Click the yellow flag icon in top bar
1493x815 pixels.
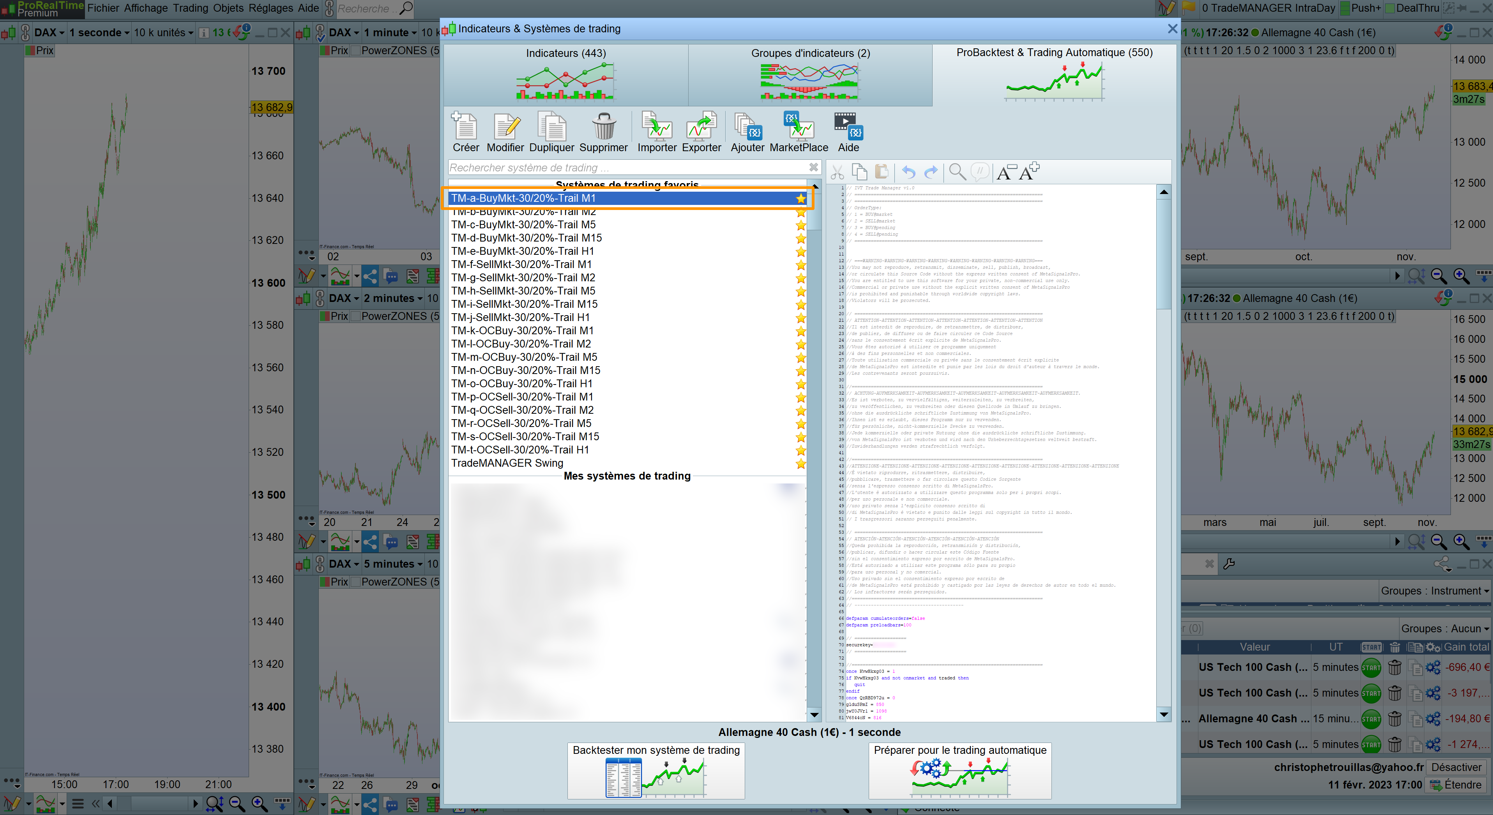click(x=1189, y=8)
